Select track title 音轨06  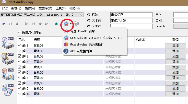tap(38, 73)
